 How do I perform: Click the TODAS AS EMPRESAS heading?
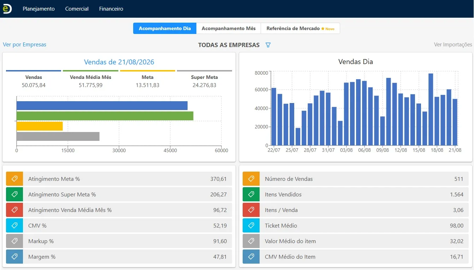coord(229,45)
